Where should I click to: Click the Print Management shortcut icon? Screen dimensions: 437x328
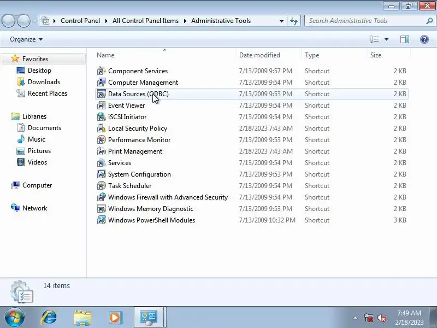coord(101,151)
